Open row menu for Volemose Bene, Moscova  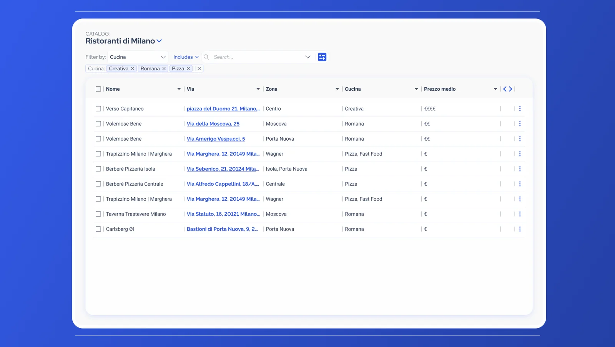click(520, 124)
